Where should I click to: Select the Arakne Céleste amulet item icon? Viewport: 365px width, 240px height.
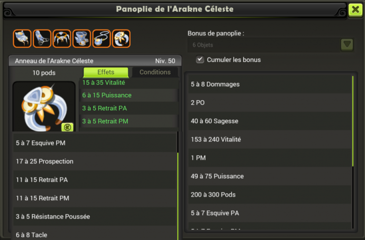point(102,38)
